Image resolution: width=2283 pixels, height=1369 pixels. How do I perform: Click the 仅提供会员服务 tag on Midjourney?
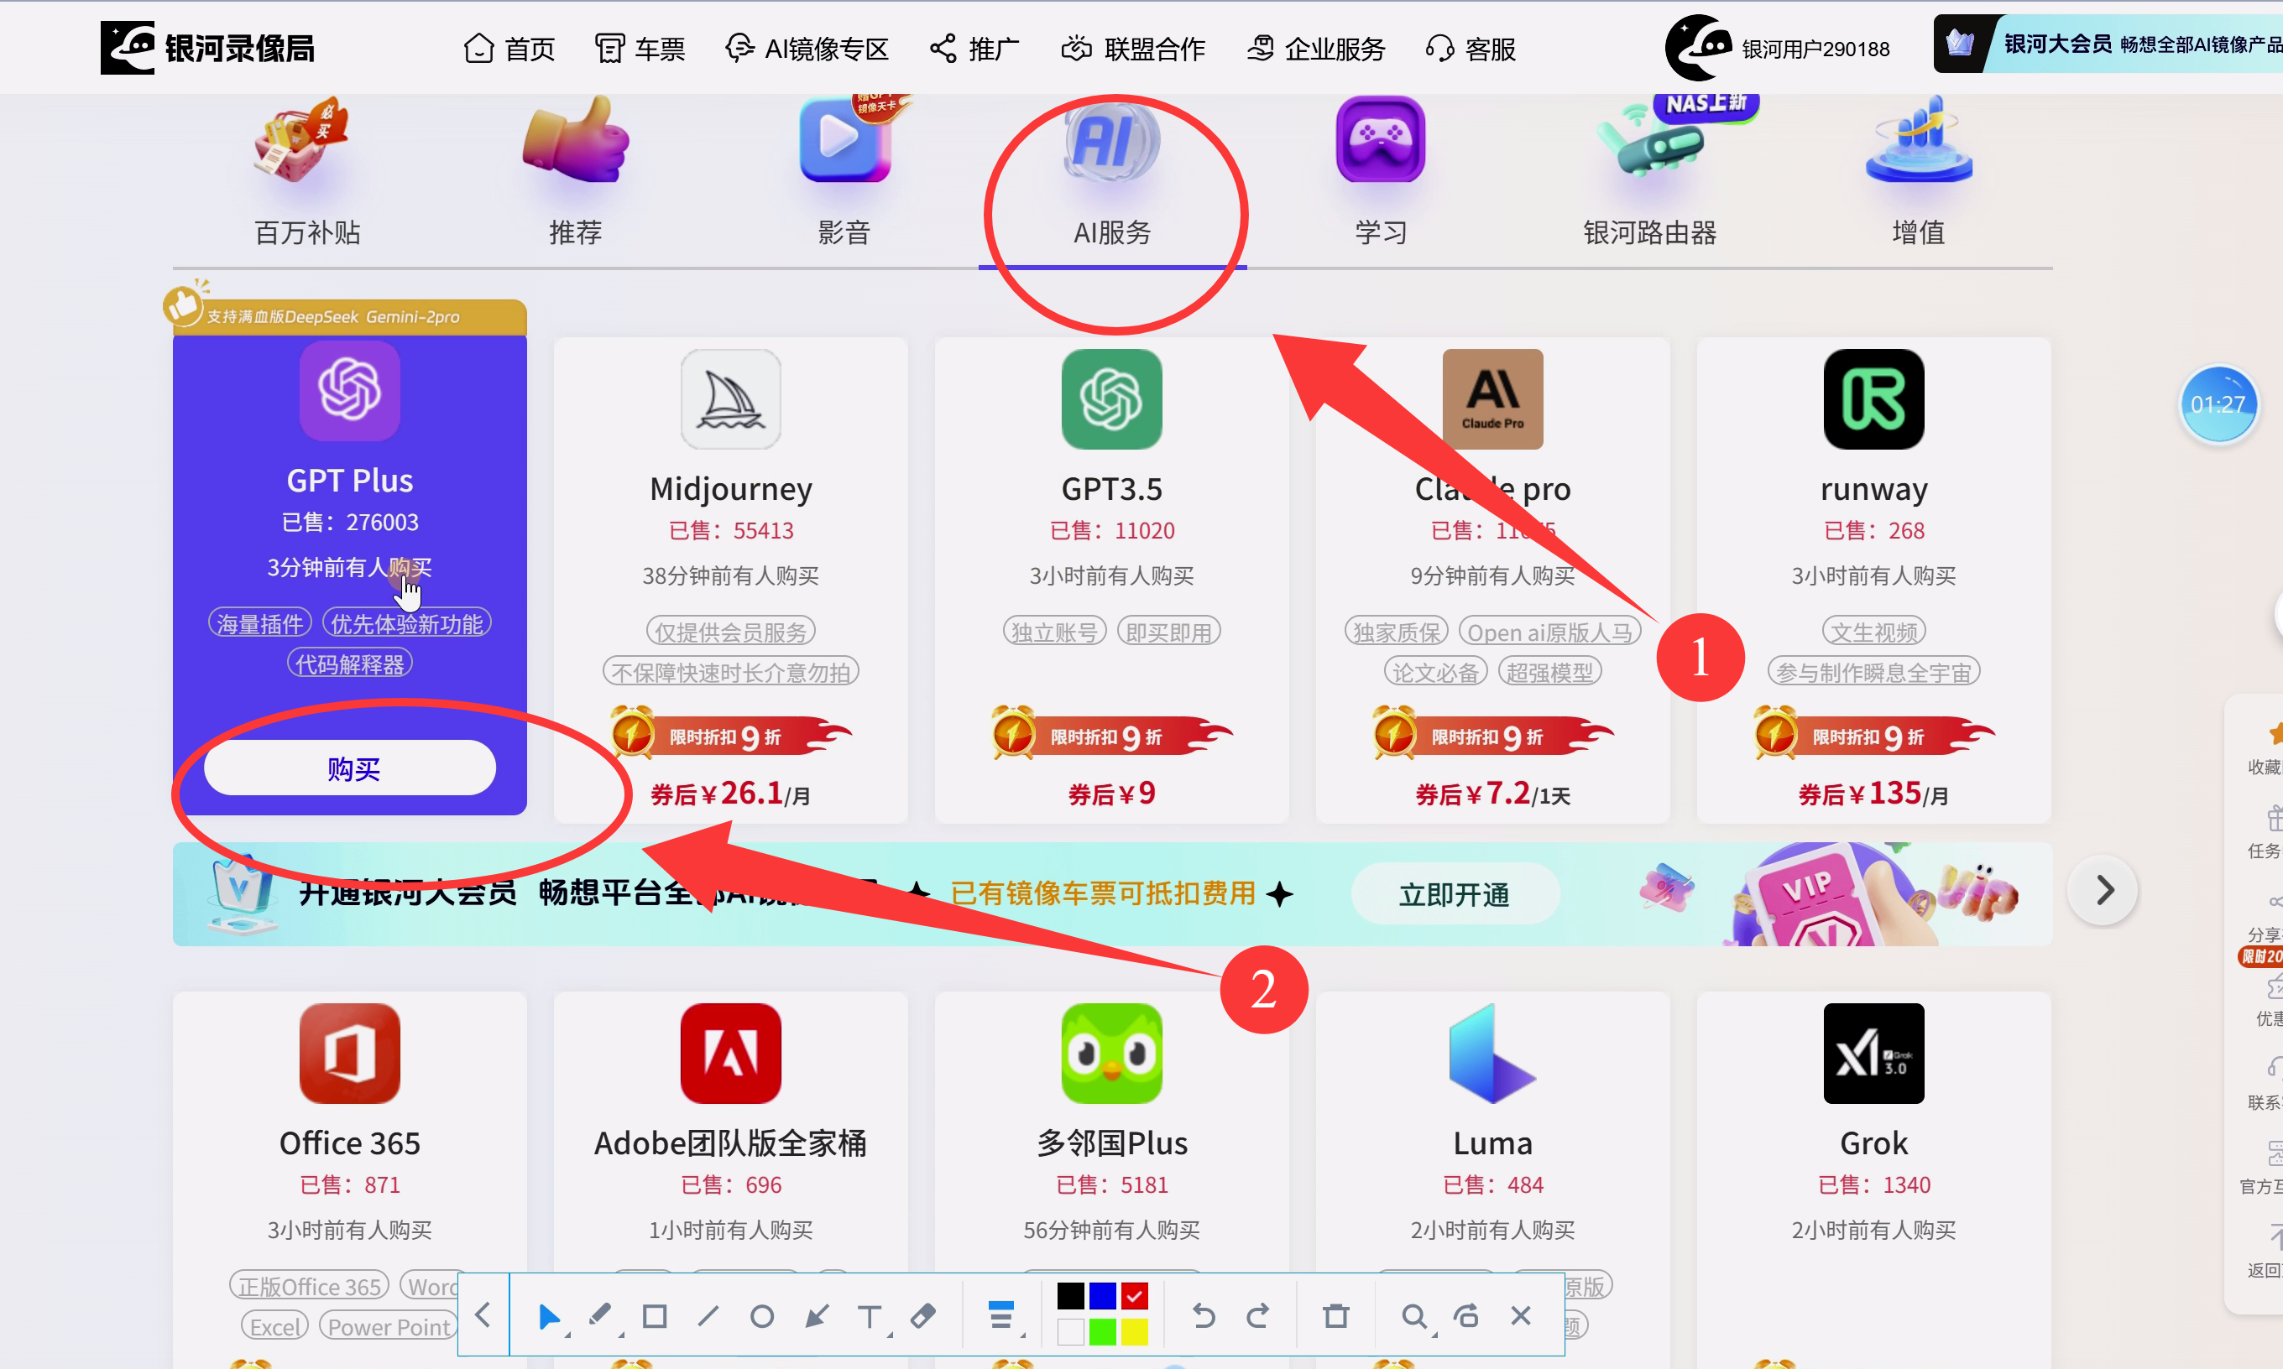[x=730, y=632]
